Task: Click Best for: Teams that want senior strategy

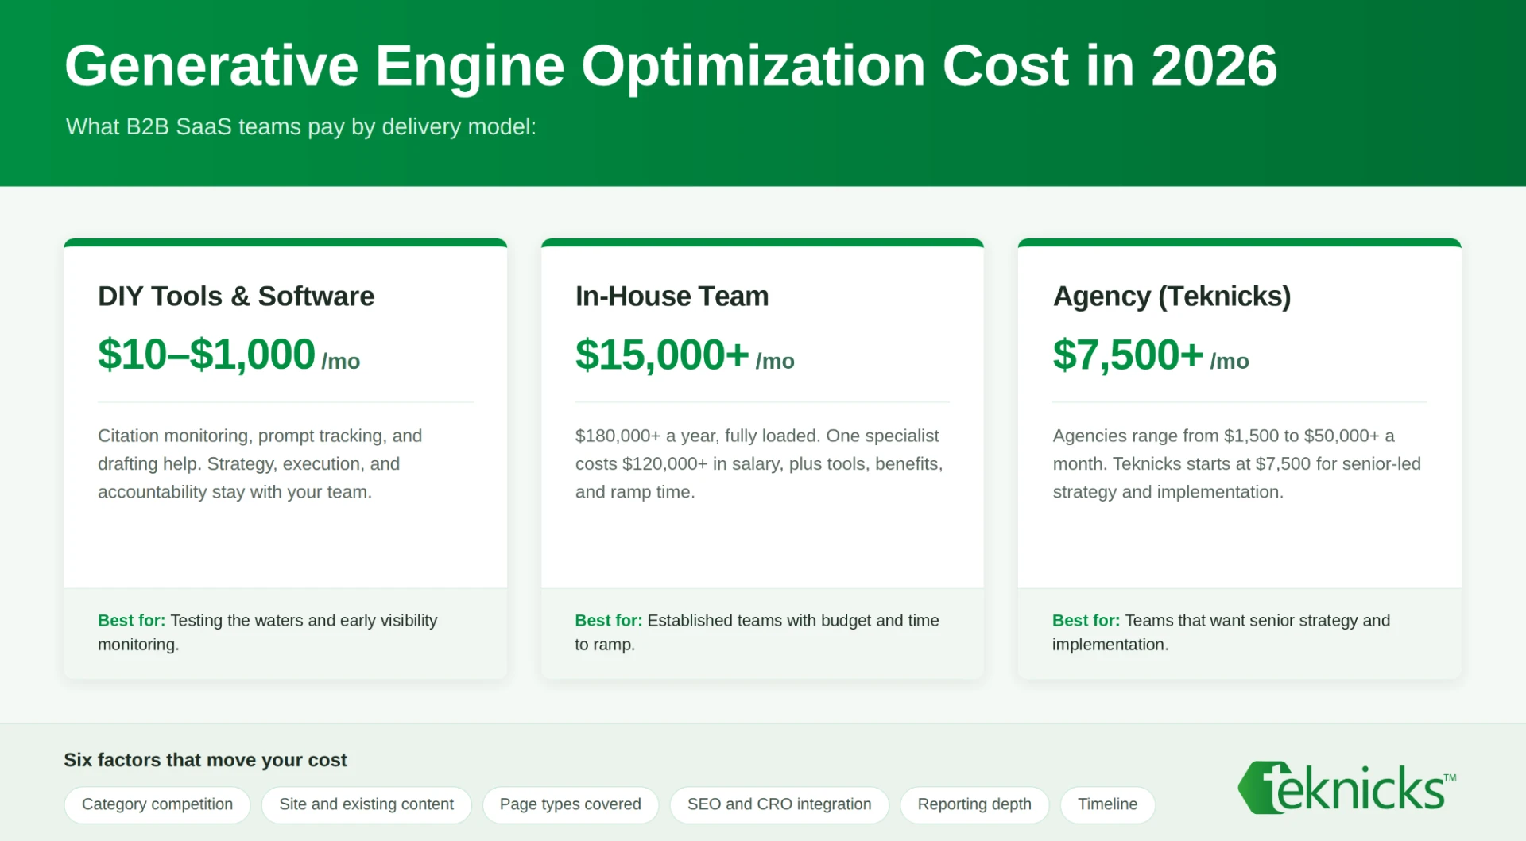Action: click(1221, 632)
